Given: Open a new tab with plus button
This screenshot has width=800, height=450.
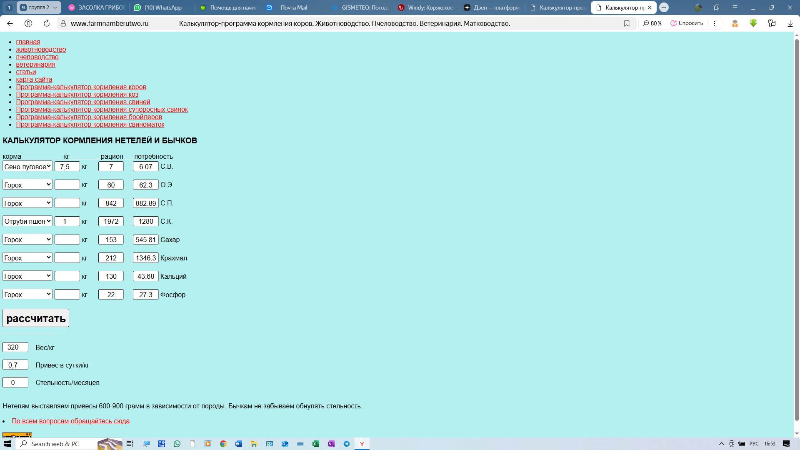Looking at the screenshot, I should [x=664, y=7].
